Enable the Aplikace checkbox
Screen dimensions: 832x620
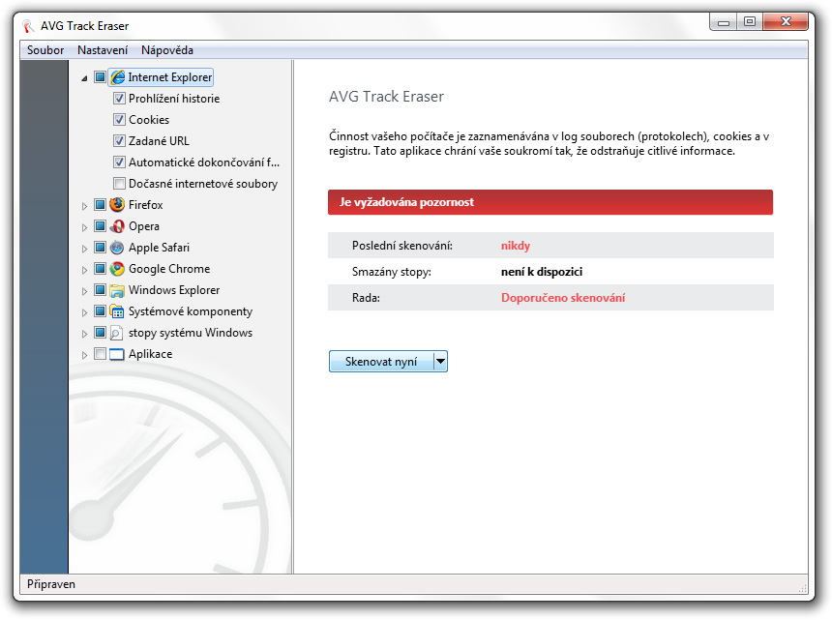(100, 354)
